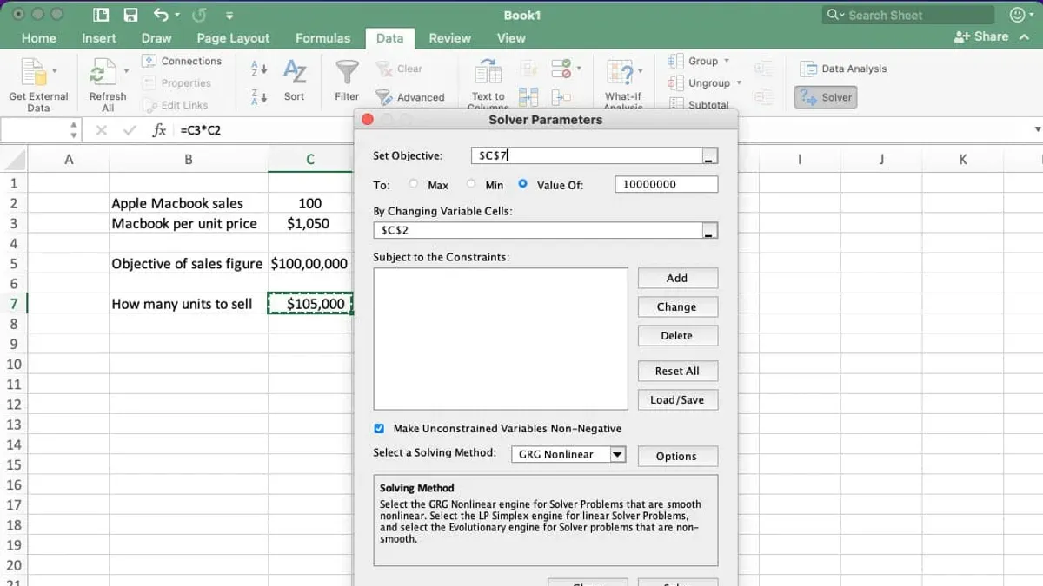The height and width of the screenshot is (586, 1043).
Task: Click the Load/Save button
Action: (677, 399)
